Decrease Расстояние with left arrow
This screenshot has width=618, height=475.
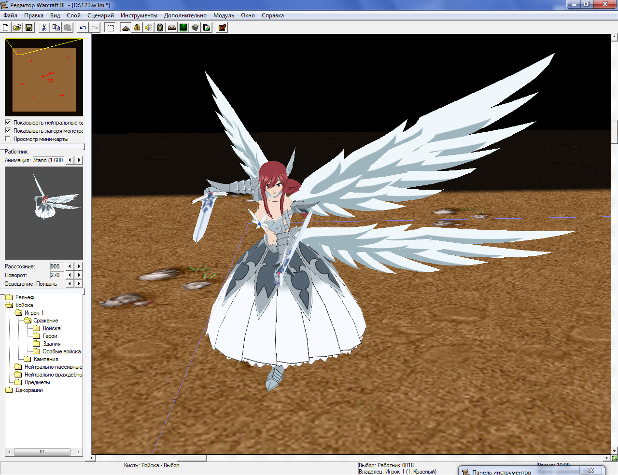pyautogui.click(x=70, y=266)
